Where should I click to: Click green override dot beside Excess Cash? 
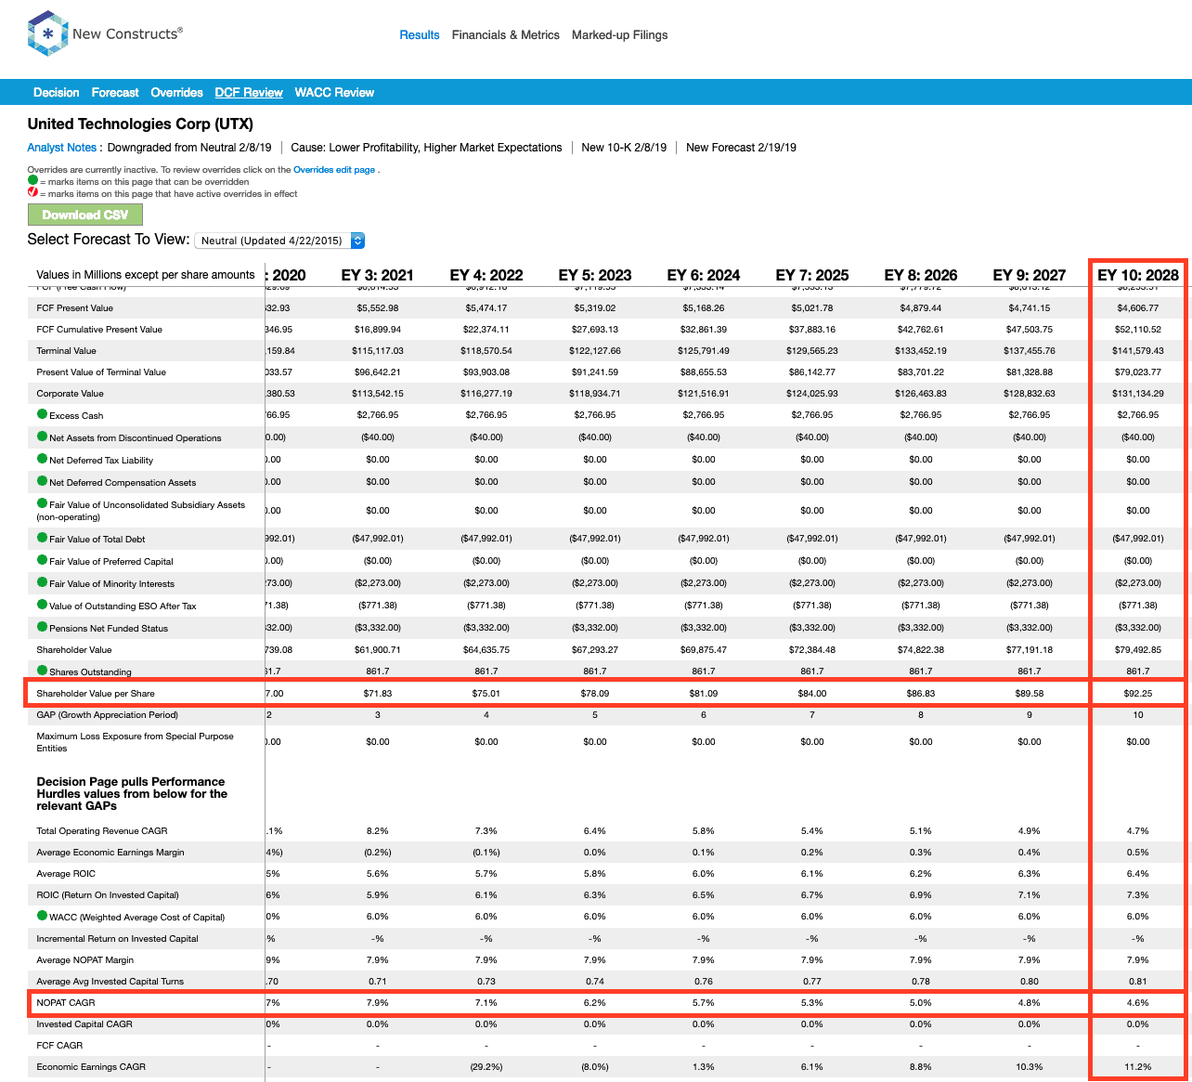[x=42, y=414]
